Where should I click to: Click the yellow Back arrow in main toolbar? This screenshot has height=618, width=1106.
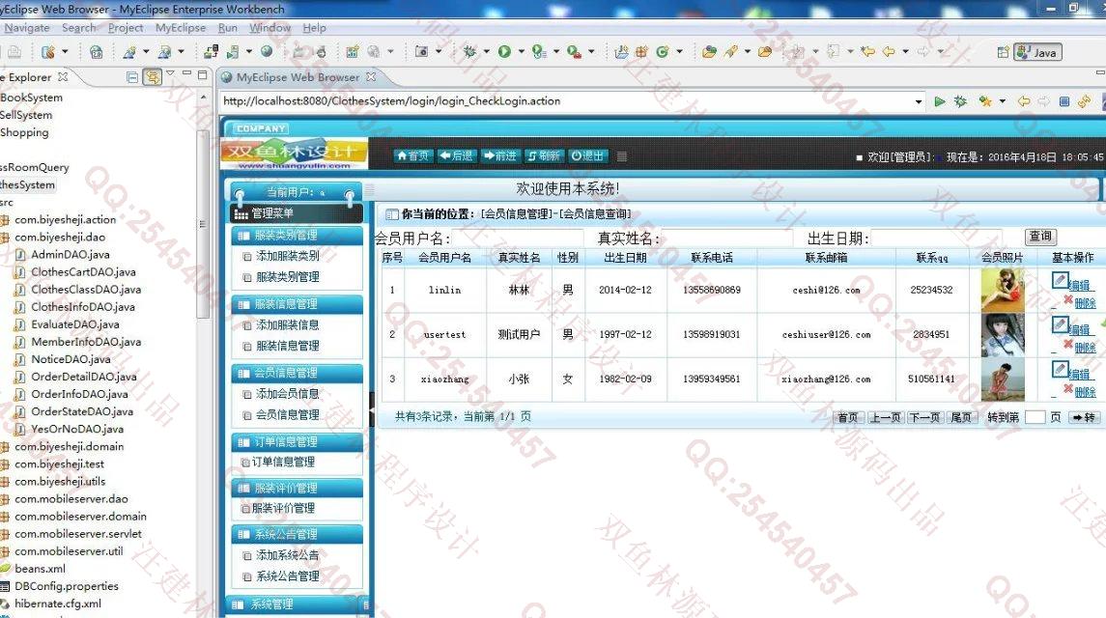pos(889,51)
